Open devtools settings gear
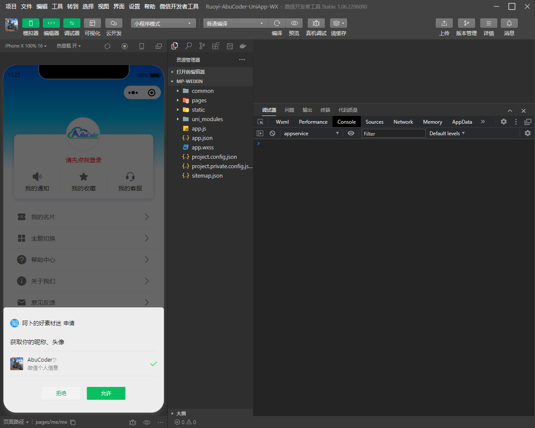 (504, 122)
